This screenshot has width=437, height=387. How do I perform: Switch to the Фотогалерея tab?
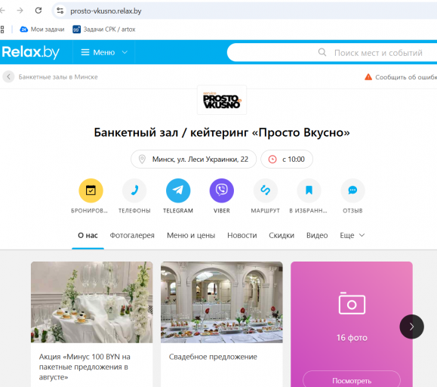click(132, 236)
